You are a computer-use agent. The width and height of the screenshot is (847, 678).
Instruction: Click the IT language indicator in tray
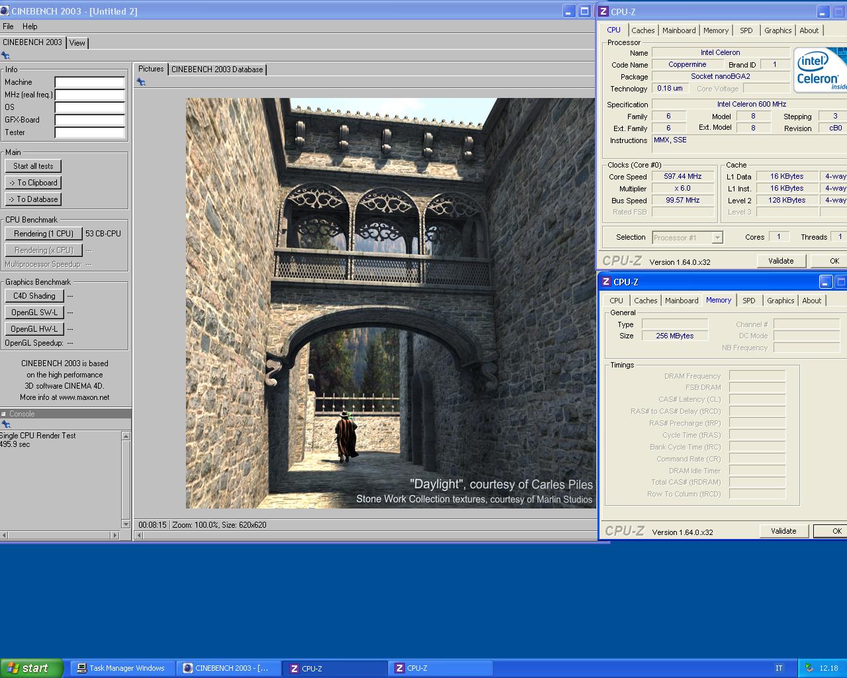pyautogui.click(x=779, y=668)
